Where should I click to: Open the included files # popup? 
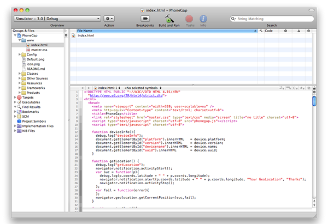coord(302,88)
